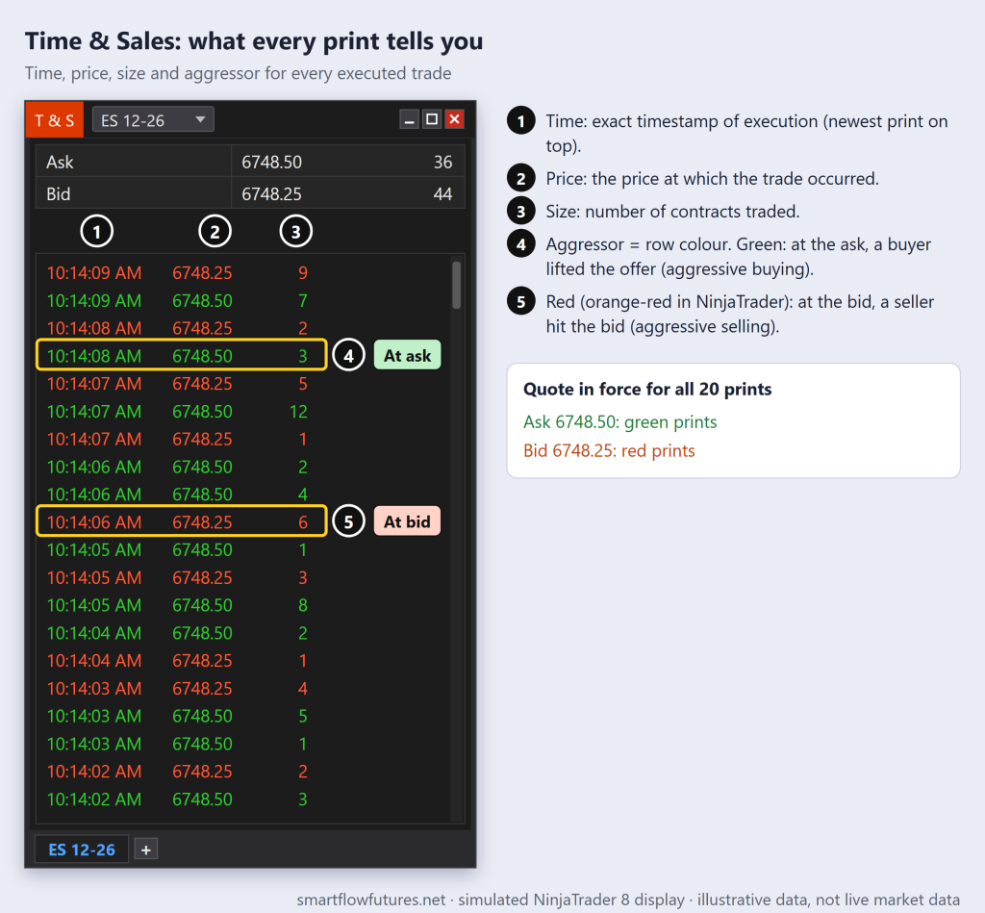Click the Ask size value 36
Image resolution: width=985 pixels, height=913 pixels.
pos(442,163)
